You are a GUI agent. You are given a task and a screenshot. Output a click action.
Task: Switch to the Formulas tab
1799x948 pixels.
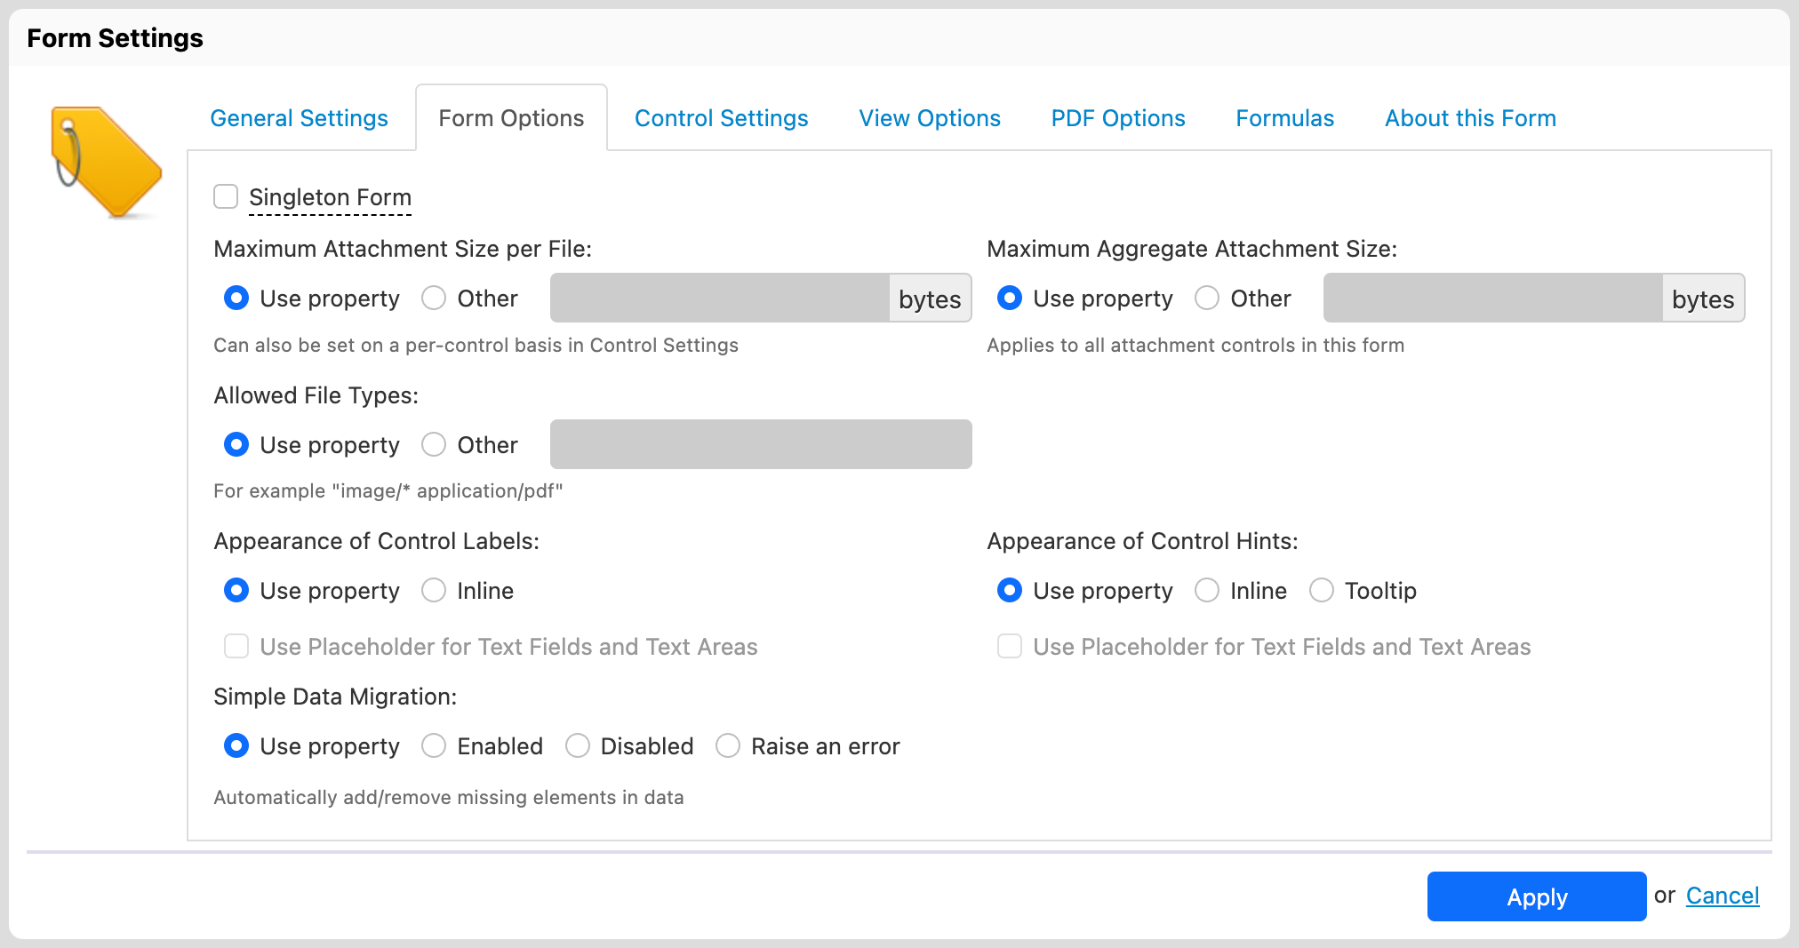(1284, 118)
